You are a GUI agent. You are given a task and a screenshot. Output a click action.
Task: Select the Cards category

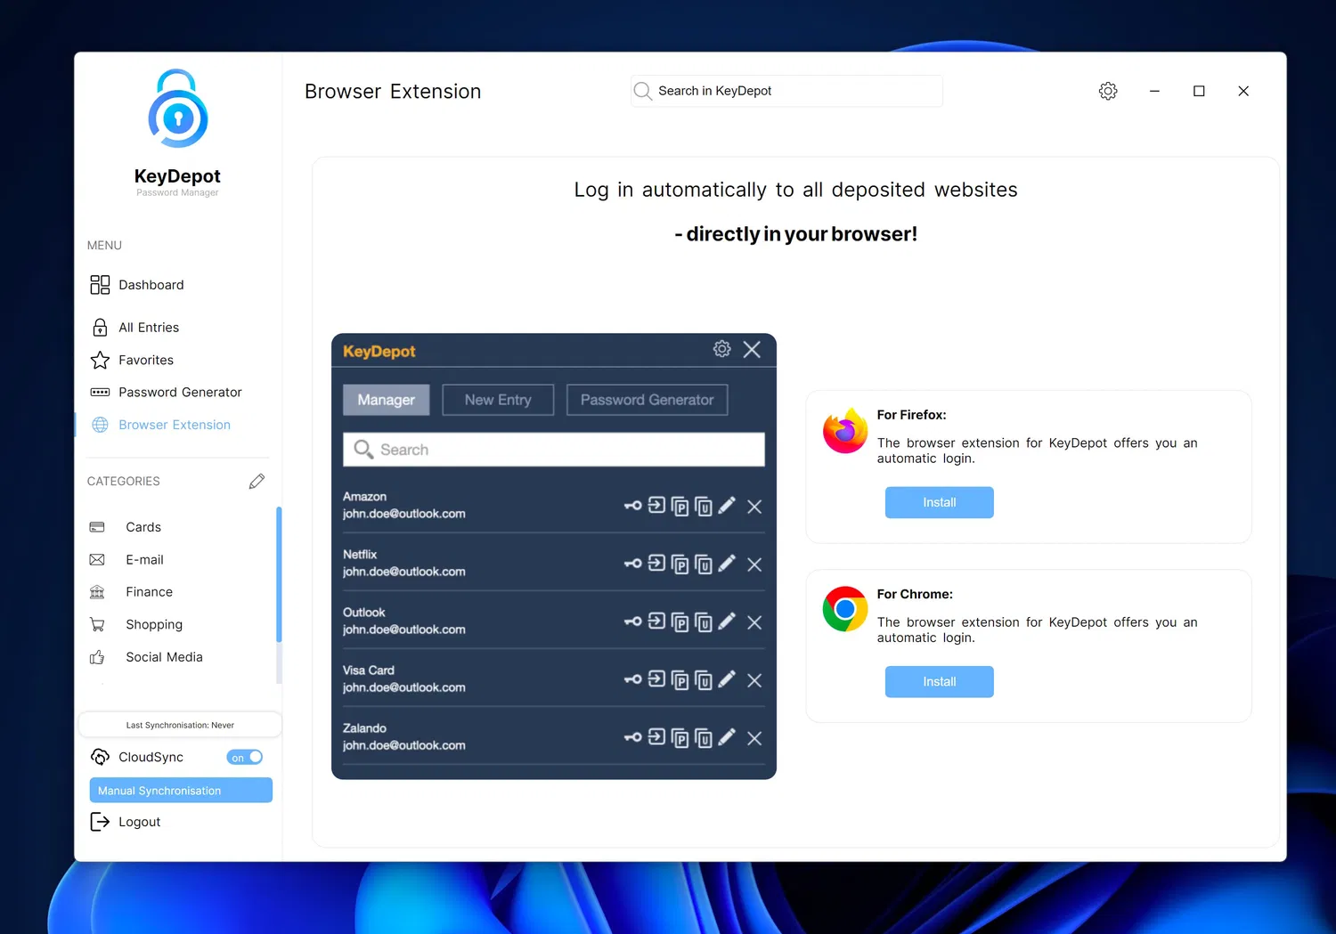(x=126, y=527)
